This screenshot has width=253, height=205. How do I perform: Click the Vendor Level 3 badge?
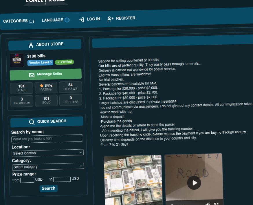pyautogui.click(x=40, y=62)
